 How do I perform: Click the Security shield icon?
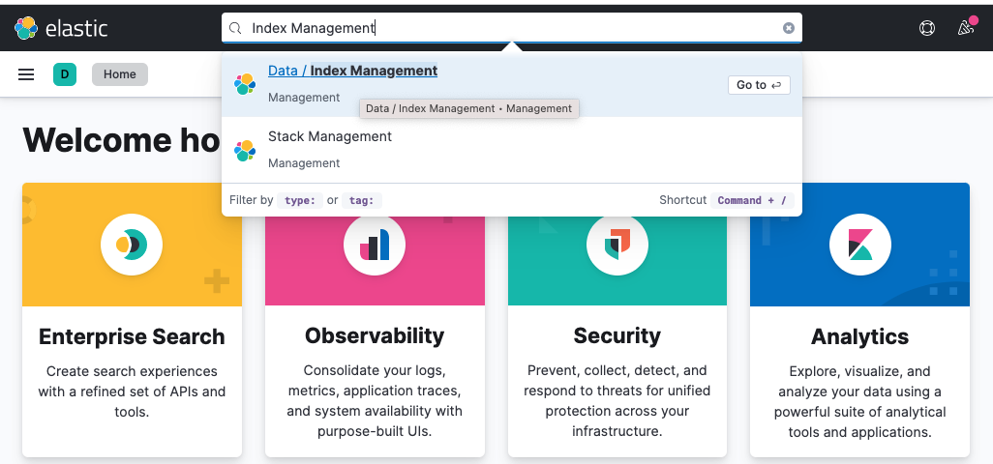coord(617,245)
